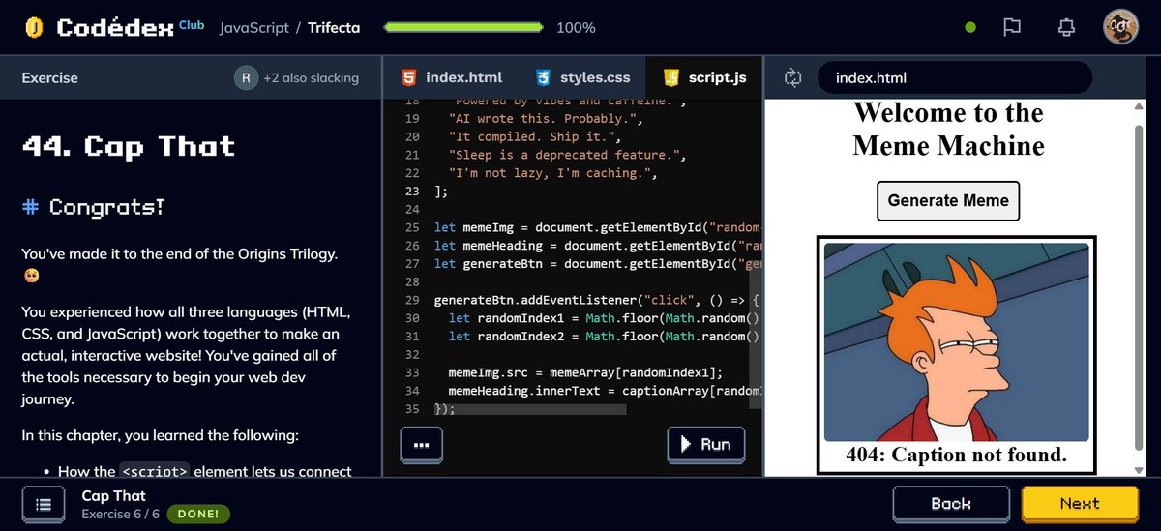
Task: Refresh the preview with the reload icon
Action: [x=793, y=77]
